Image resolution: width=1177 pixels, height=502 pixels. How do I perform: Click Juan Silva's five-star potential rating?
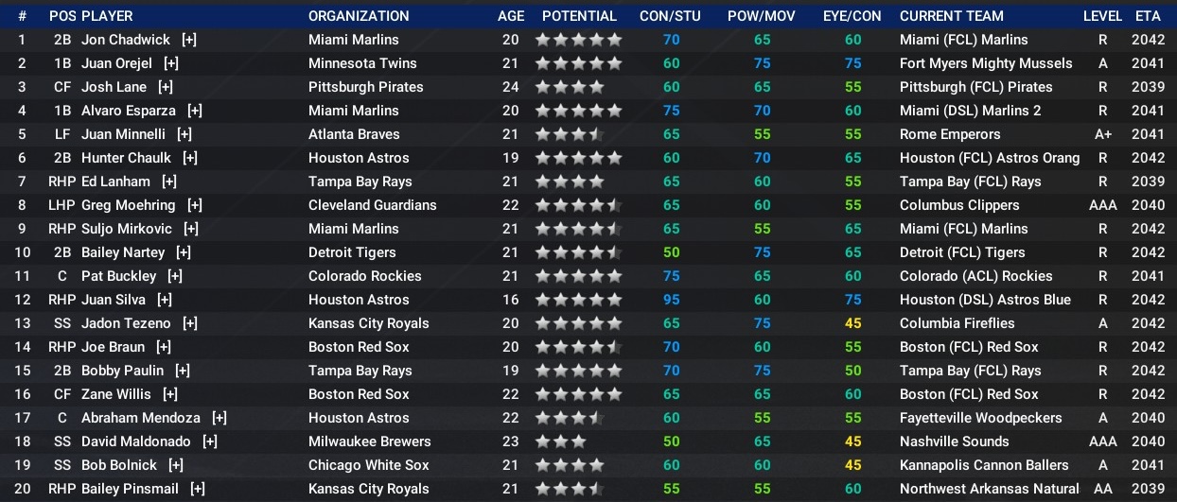[578, 300]
